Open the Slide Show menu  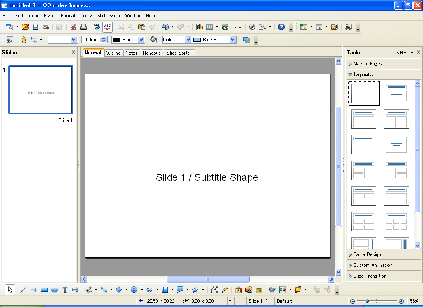point(108,16)
